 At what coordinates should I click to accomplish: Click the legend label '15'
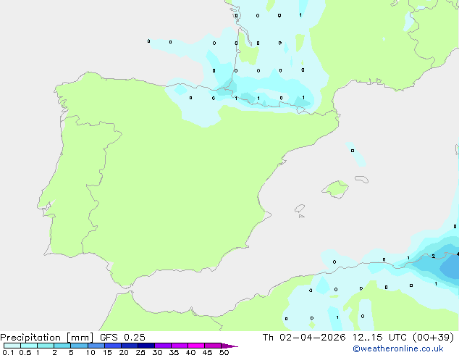pos(107,352)
